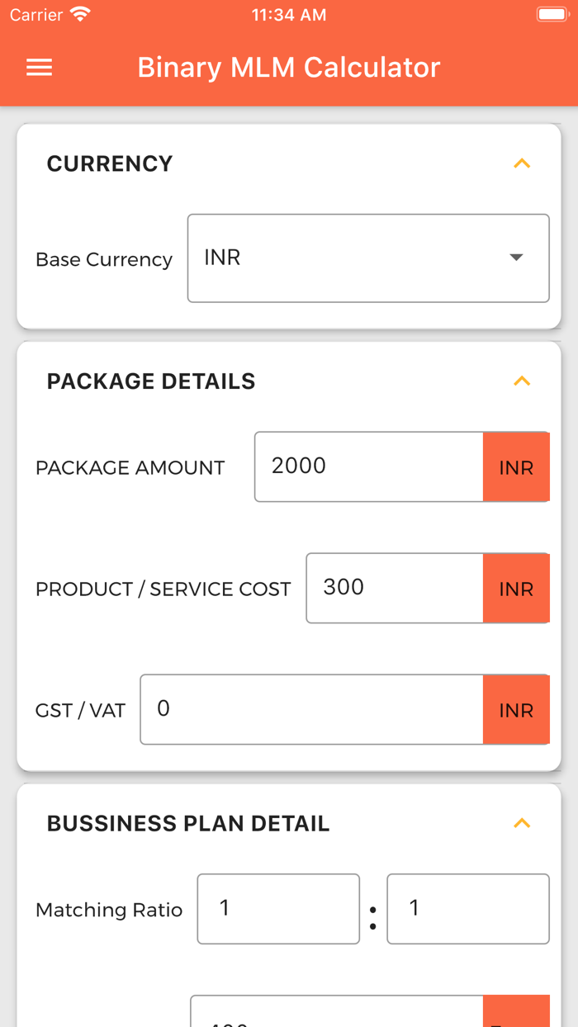Collapse the PACKAGE DETAILS section
Viewport: 578px width, 1027px height.
coord(522,381)
